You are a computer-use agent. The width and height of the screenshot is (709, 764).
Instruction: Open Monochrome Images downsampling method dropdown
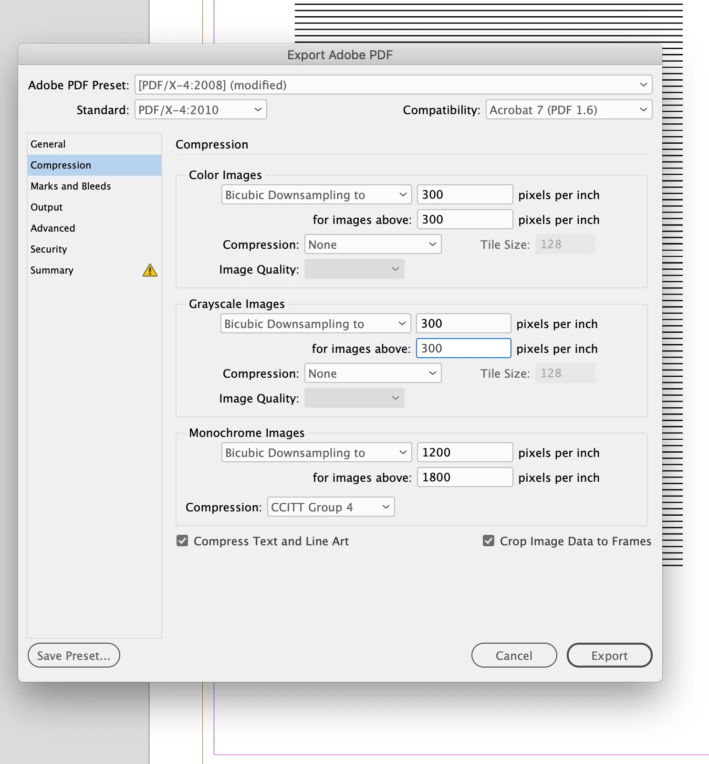pyautogui.click(x=316, y=453)
